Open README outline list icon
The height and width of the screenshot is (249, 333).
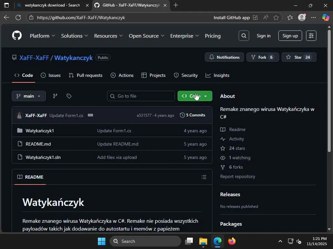coord(204,177)
